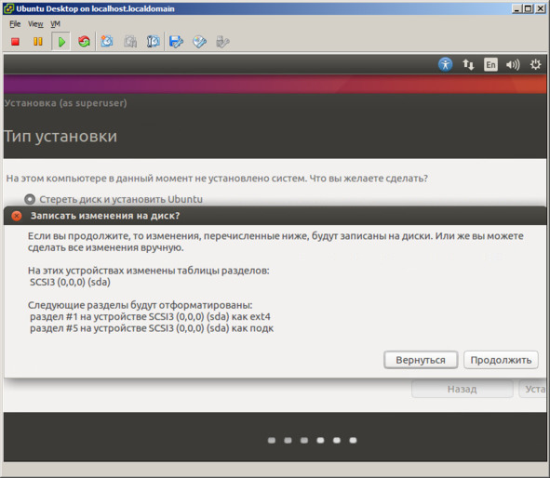Open the accessibility indicator in Ubuntu panel
This screenshot has width=550, height=478.
[445, 64]
